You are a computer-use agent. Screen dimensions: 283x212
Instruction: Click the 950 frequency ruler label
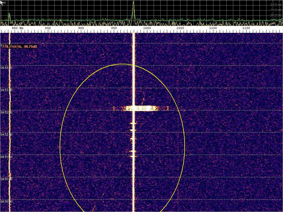(114, 28)
